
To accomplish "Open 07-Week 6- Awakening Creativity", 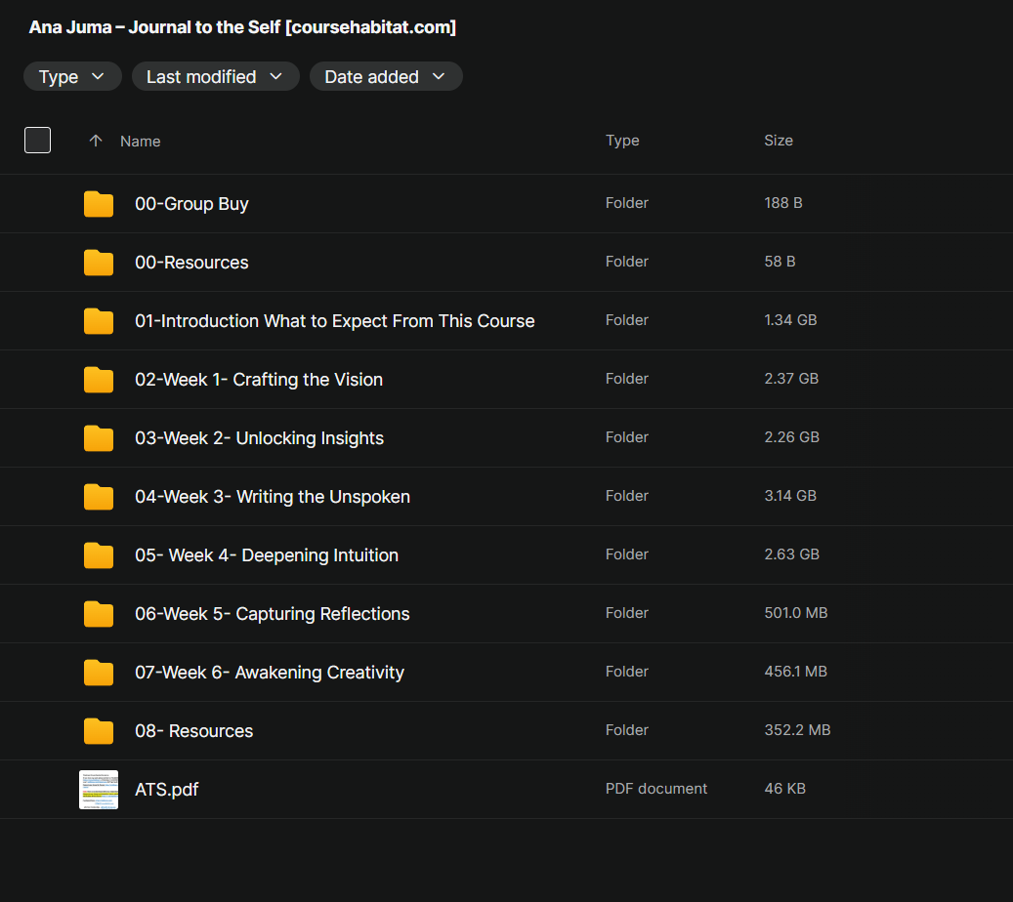I will [x=270, y=673].
